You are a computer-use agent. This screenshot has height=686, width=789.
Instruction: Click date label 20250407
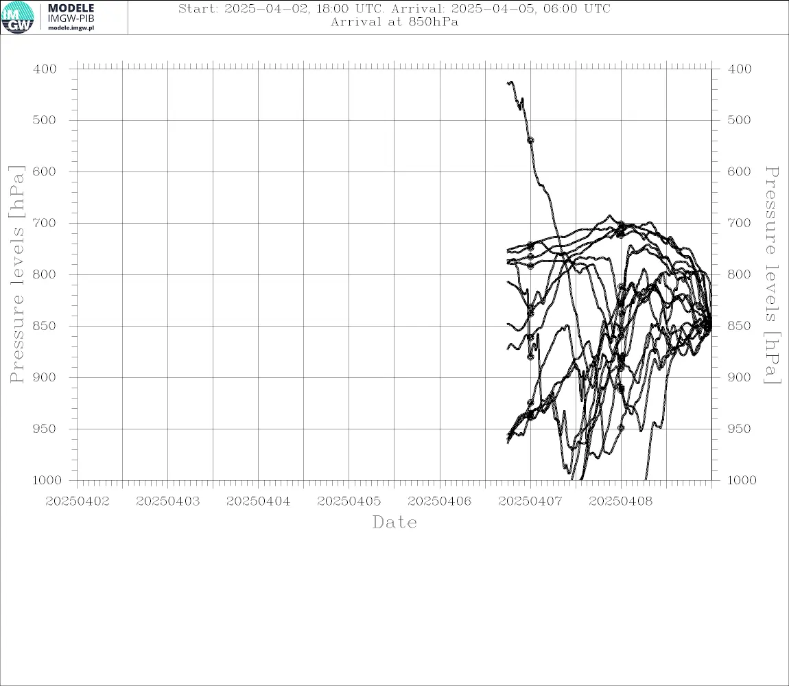point(530,501)
